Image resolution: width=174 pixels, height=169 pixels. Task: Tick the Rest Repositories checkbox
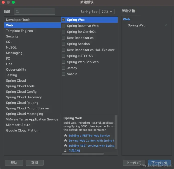click(x=64, y=38)
